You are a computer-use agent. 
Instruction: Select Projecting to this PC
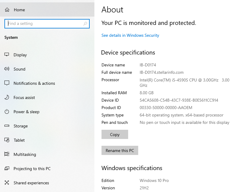tap(47, 169)
